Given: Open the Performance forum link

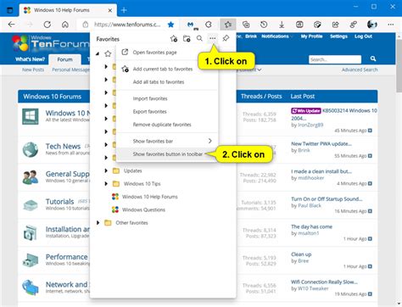Looking at the screenshot, I should pyautogui.click(x=67, y=257).
